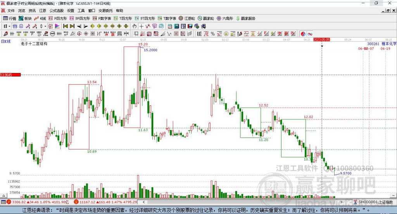Select the Gann fan lines tool
The width and height of the screenshot is (397, 214).
coord(142,34)
